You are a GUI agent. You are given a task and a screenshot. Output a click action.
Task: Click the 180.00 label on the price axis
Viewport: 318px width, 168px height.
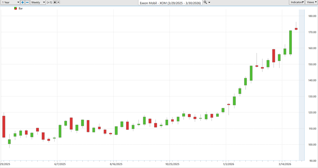coord(311,16)
